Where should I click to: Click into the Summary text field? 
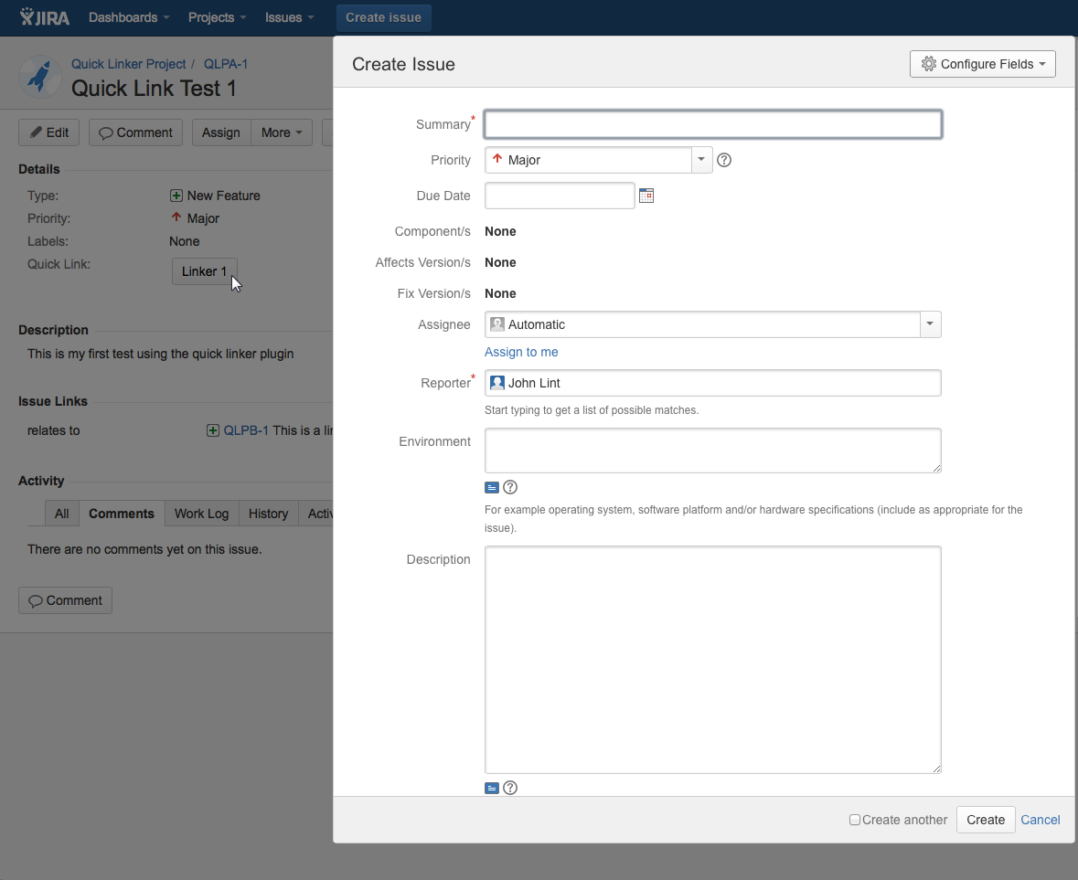click(x=712, y=124)
